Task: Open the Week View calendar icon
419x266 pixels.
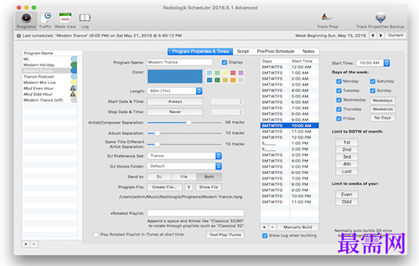Action: click(x=65, y=20)
